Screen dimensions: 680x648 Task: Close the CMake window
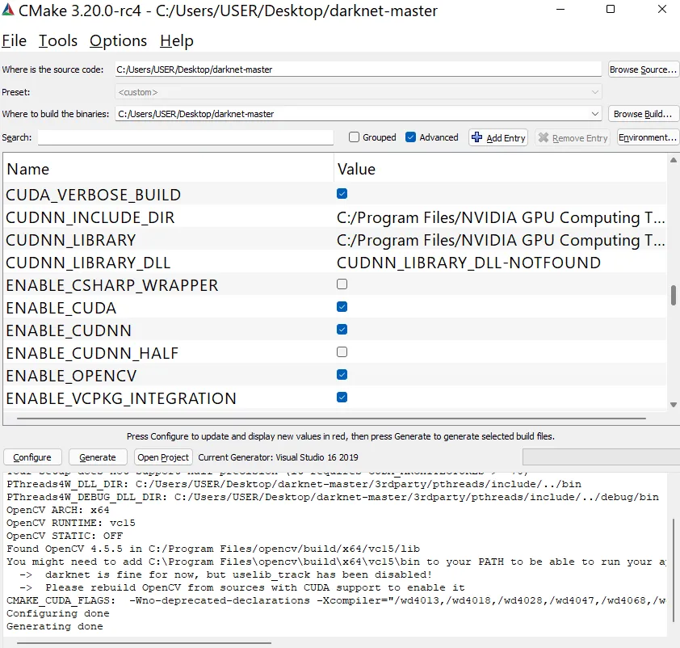click(x=661, y=9)
